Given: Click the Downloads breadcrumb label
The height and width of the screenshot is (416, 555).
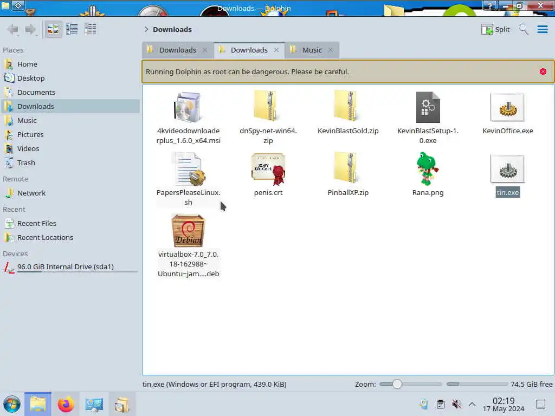Looking at the screenshot, I should [x=172, y=29].
